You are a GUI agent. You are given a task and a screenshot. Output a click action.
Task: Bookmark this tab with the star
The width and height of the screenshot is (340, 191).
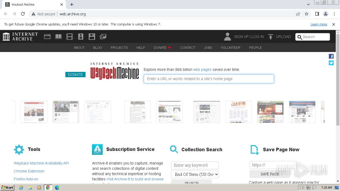(307, 14)
